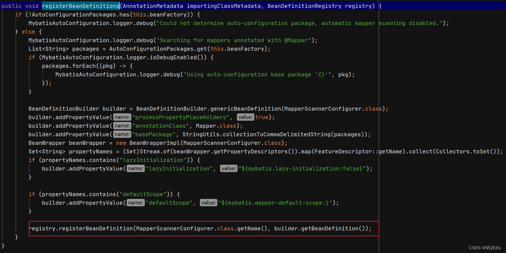The image size is (506, 253).
Task: Click the registerBeanDefinitions method name
Action: pos(81,6)
